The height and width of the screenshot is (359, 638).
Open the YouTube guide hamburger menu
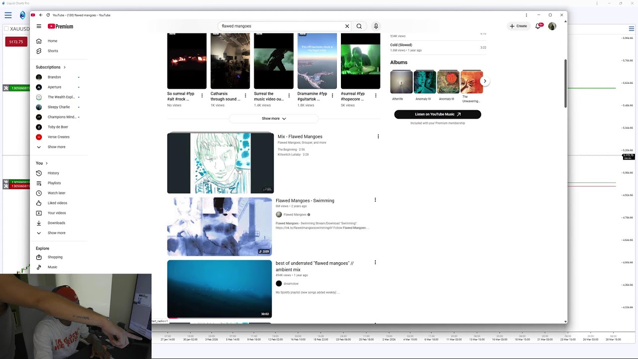(39, 26)
